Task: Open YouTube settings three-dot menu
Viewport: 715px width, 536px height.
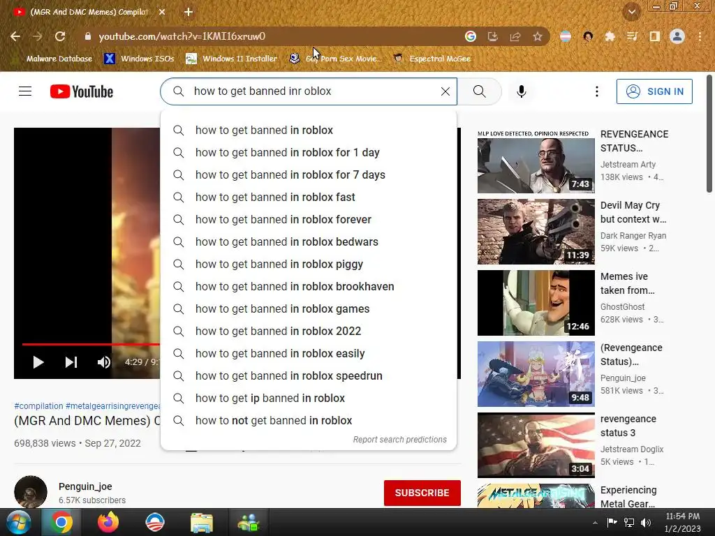Action: (596, 91)
